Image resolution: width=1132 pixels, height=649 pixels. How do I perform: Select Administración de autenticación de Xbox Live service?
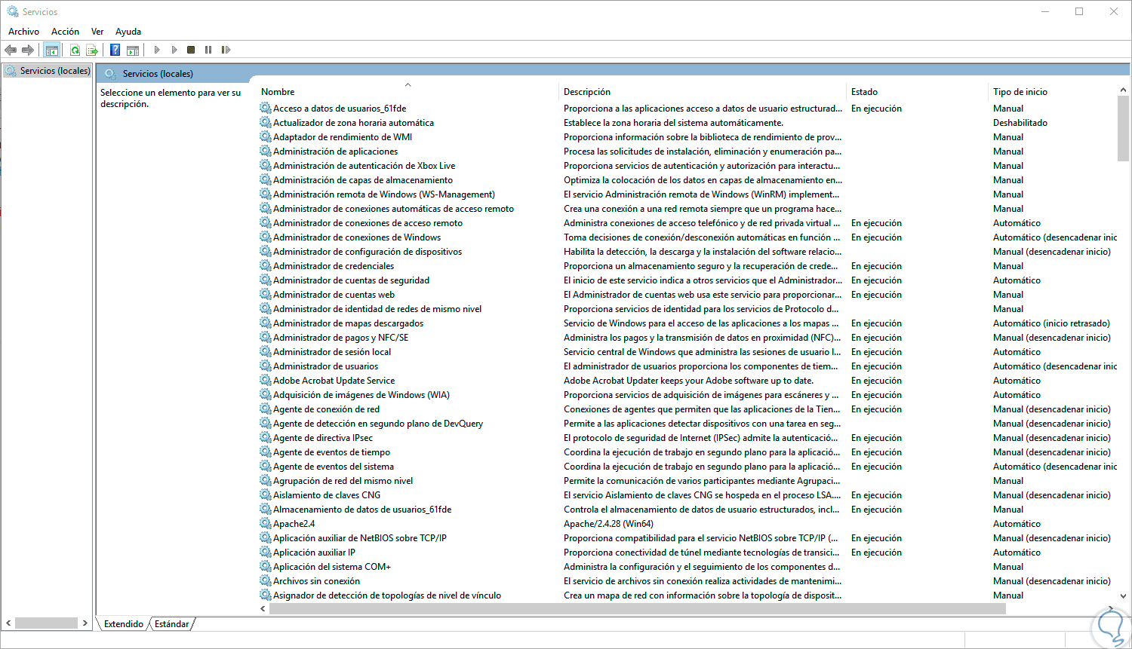pyautogui.click(x=364, y=165)
